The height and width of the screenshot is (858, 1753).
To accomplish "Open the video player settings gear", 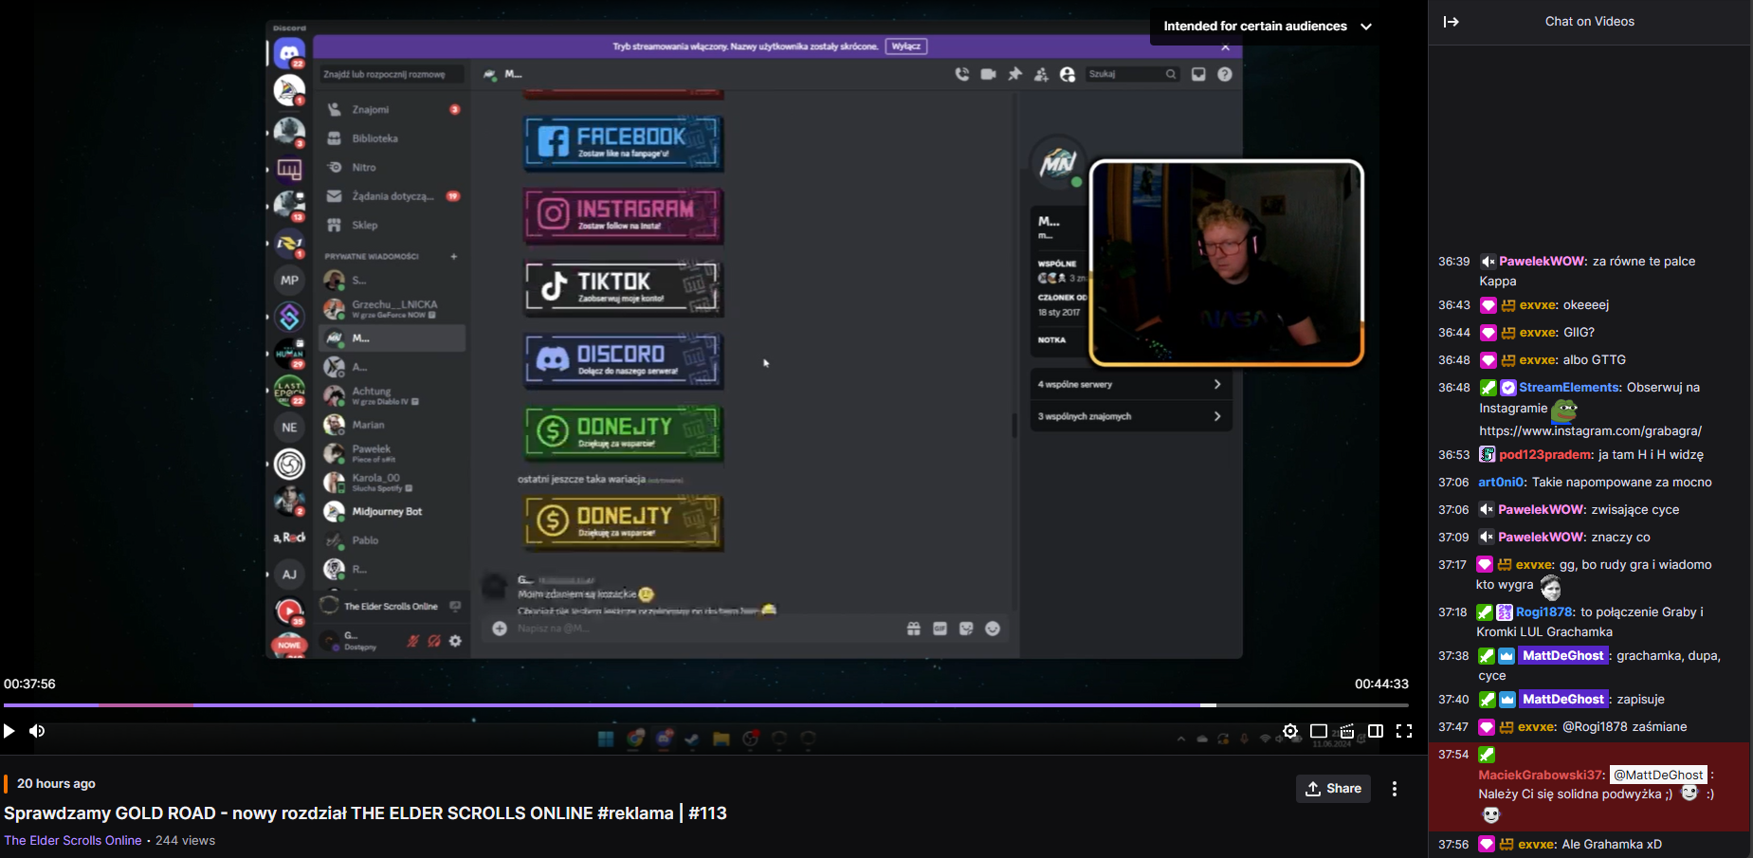I will (1290, 731).
